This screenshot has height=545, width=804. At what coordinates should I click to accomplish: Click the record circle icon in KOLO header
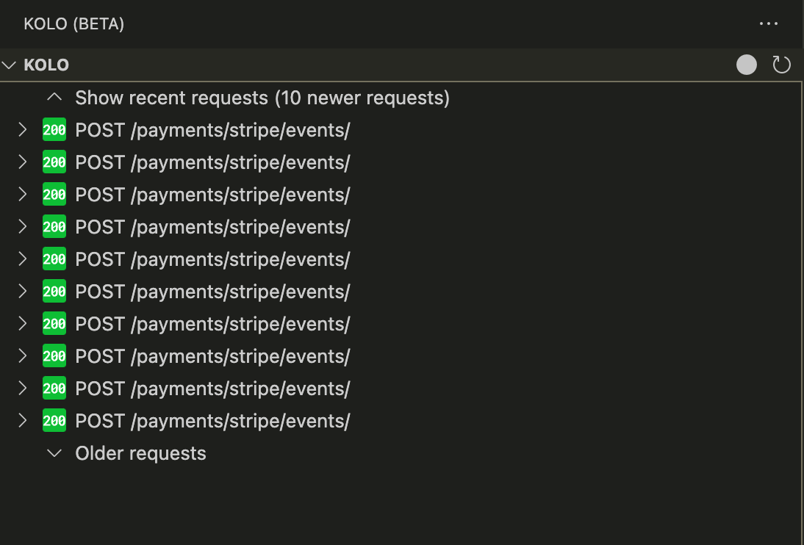pos(747,65)
